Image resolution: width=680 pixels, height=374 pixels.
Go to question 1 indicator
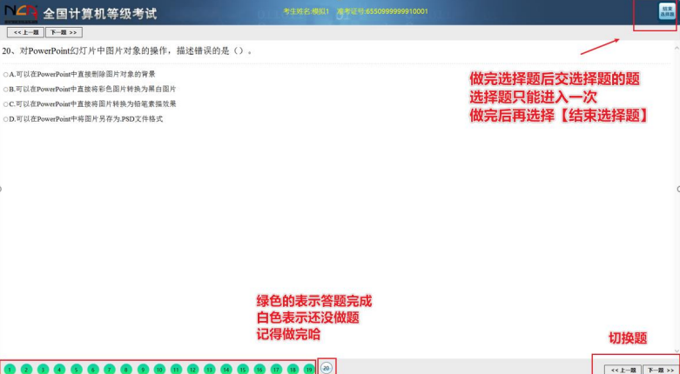click(x=10, y=370)
